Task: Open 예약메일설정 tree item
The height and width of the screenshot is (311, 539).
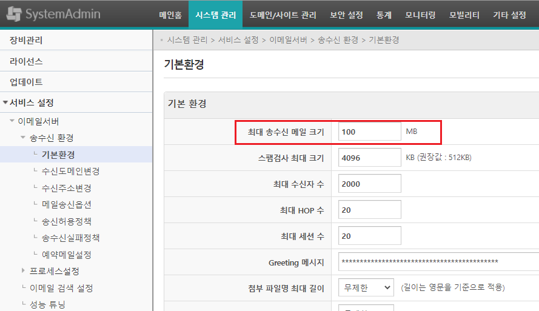Action: tap(67, 255)
